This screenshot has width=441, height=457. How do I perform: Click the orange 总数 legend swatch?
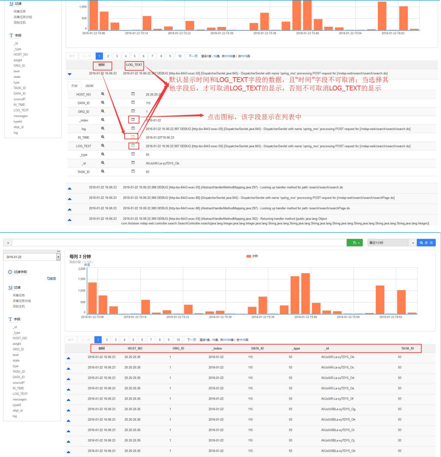point(249,256)
